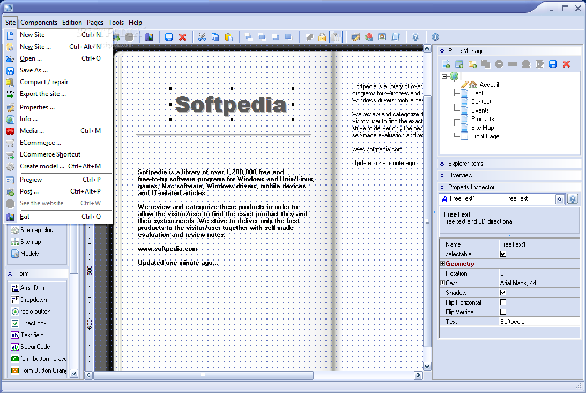Click the clipboard Paste icon
Image resolution: width=586 pixels, height=393 pixels.
(229, 37)
